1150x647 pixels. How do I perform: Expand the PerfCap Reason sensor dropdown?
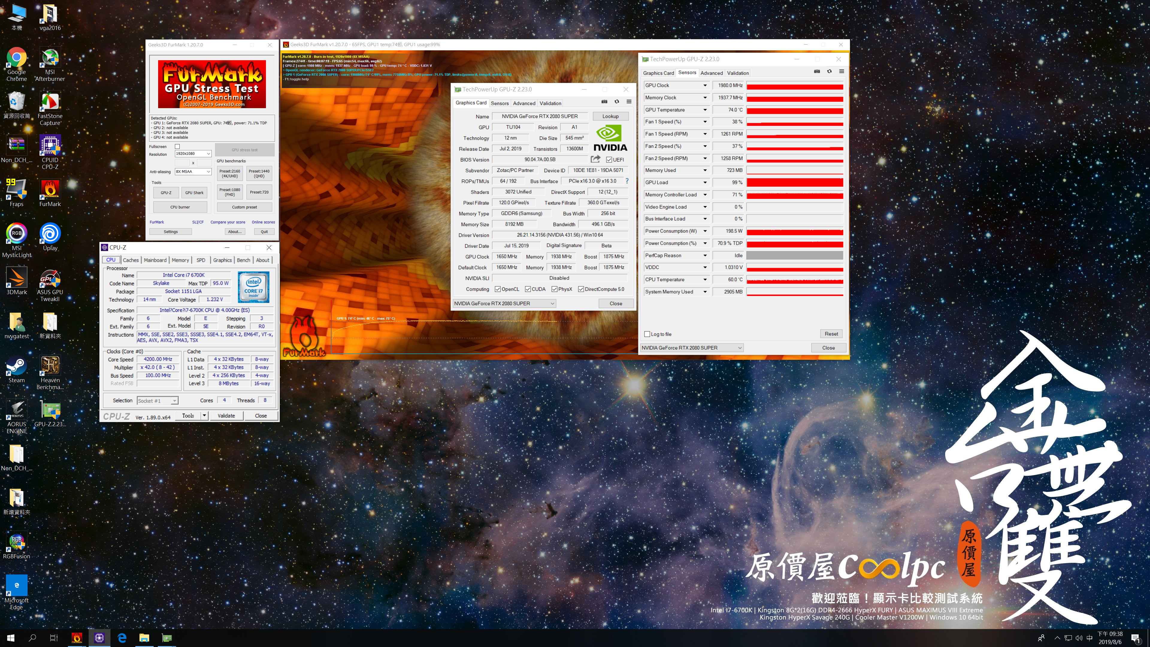[x=705, y=256]
